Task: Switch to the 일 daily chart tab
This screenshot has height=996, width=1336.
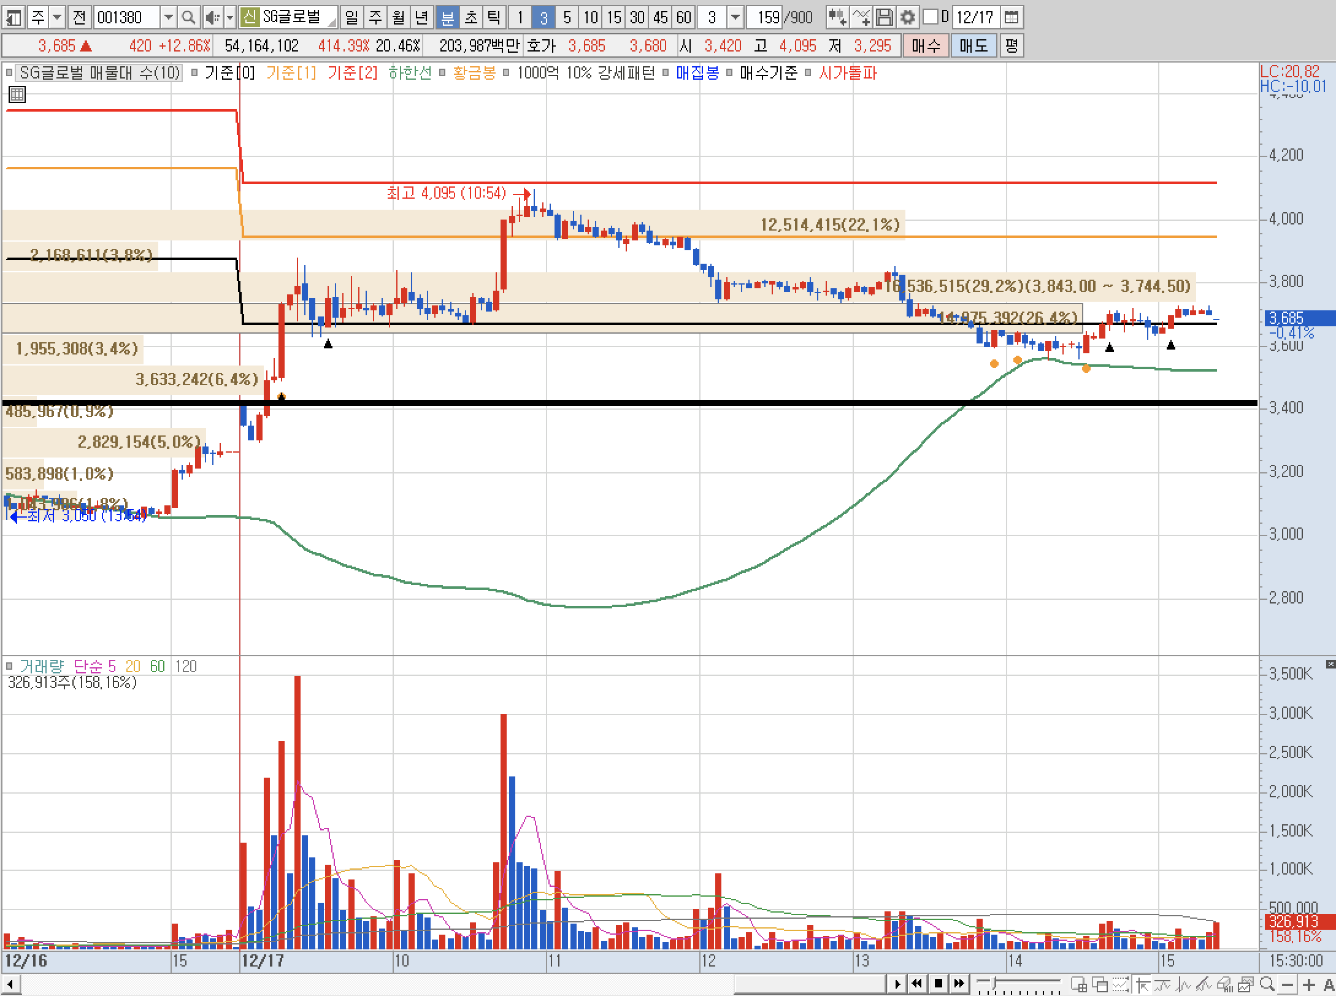Action: tap(351, 17)
